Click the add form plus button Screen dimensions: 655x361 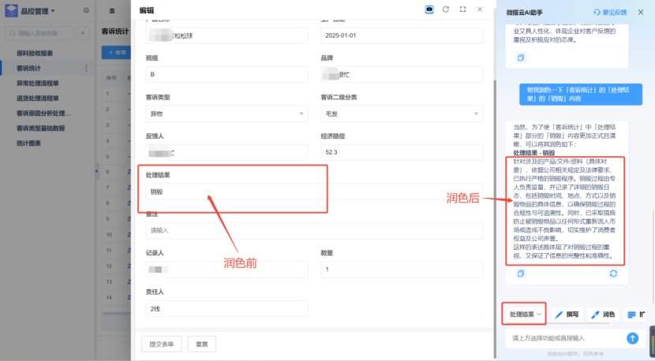click(83, 33)
